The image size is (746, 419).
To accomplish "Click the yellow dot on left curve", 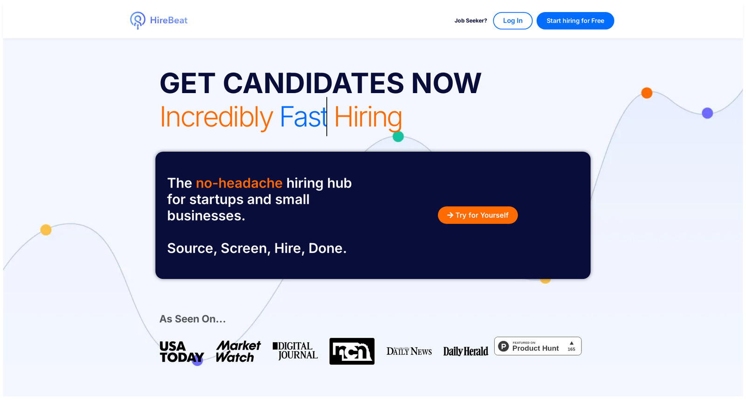I will click(x=46, y=230).
